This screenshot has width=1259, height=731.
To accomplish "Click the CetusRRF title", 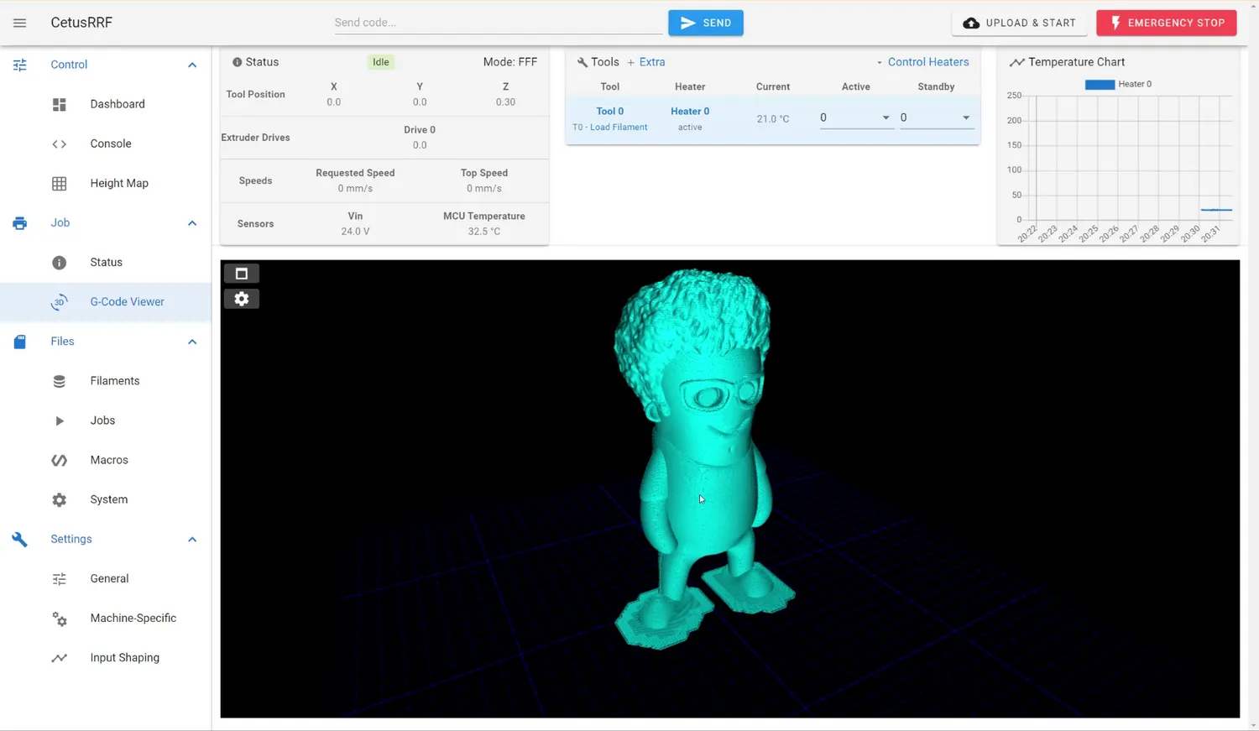I will [x=81, y=23].
